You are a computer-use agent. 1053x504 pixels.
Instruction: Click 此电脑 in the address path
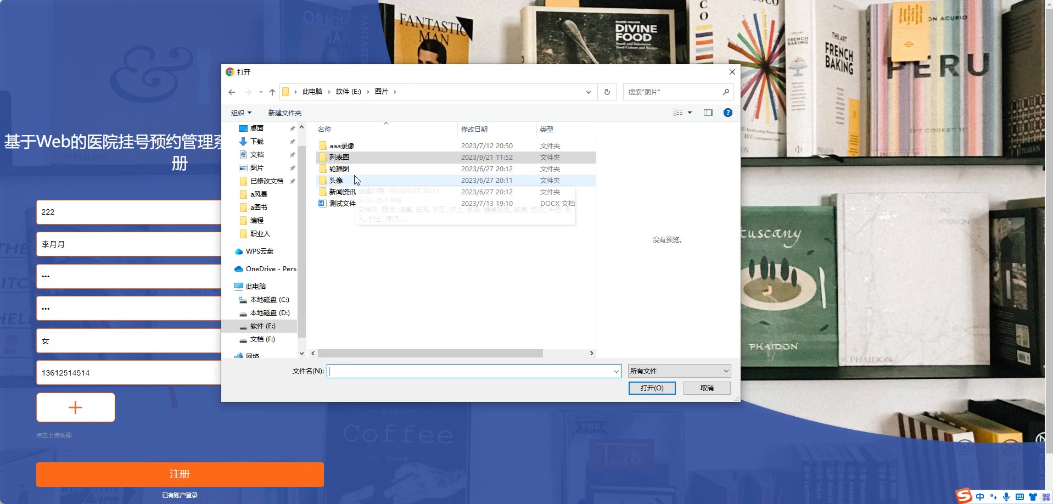coord(312,92)
